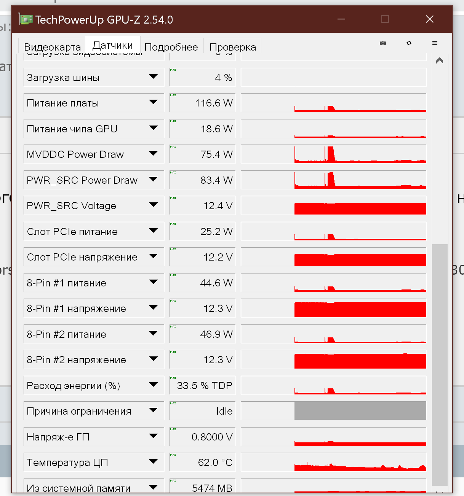Screen dimensions: 464x496
Task: Click the 33.5 % TDP value
Action: click(x=203, y=385)
